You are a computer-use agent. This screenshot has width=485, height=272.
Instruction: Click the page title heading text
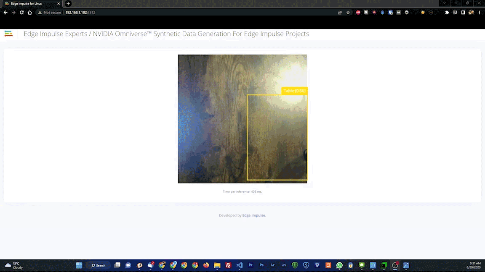pos(166,34)
